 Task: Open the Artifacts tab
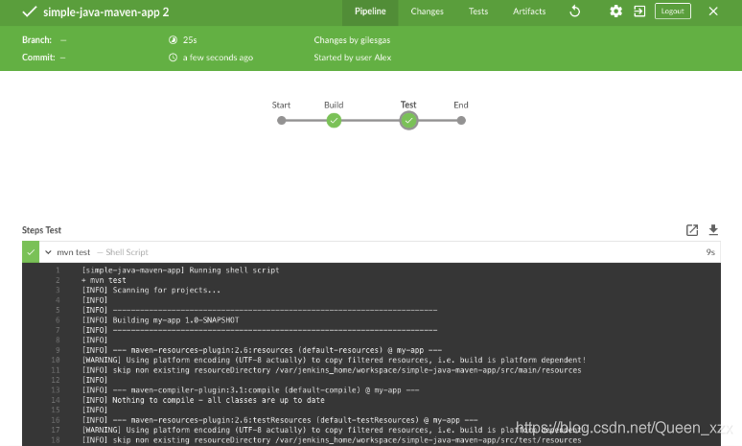pos(529,12)
